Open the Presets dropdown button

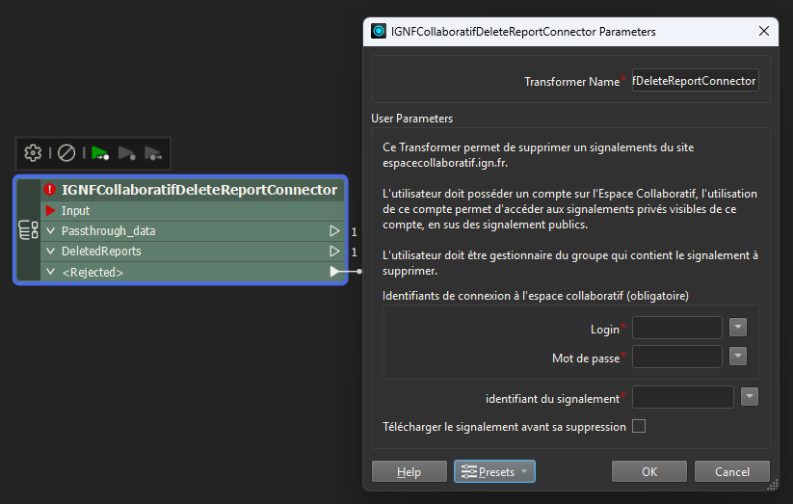coord(494,471)
